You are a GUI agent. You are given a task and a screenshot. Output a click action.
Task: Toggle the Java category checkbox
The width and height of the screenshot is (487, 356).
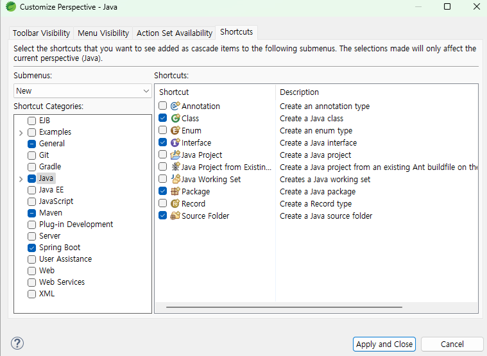click(31, 178)
